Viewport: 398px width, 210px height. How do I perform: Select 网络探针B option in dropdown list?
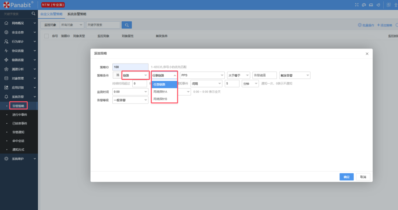click(x=164, y=99)
